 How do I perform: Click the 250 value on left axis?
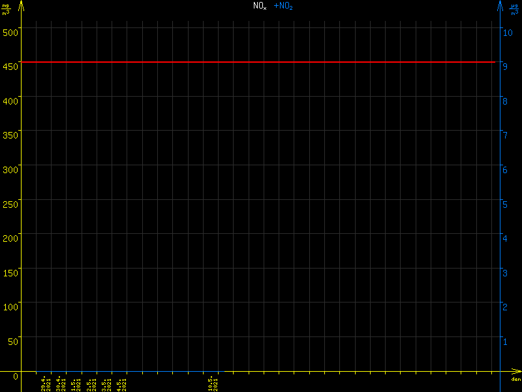click(x=10, y=203)
